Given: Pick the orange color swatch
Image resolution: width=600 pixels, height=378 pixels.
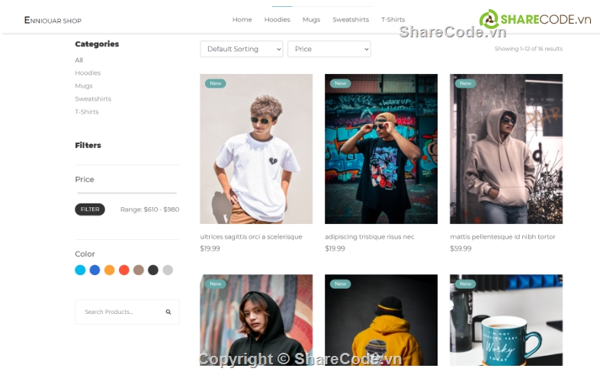Looking at the screenshot, I should (110, 270).
